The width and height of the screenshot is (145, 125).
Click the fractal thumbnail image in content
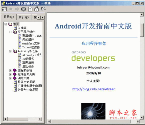pos(93,111)
